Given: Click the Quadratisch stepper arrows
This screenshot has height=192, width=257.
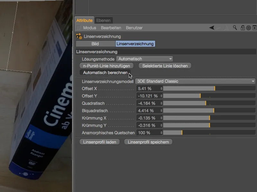Looking at the screenshot, I should [x=162, y=103].
